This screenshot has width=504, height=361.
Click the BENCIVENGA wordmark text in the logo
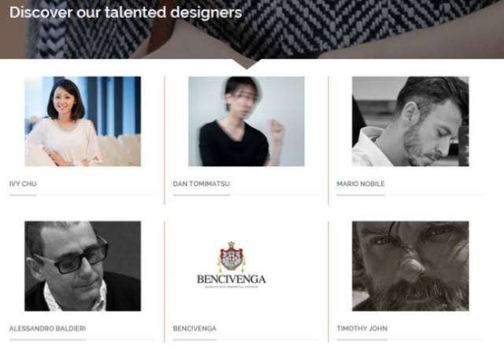tap(232, 279)
